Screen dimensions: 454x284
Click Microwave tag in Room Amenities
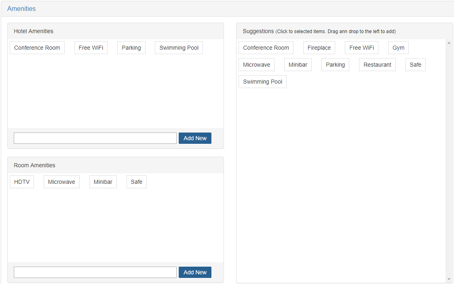61,182
